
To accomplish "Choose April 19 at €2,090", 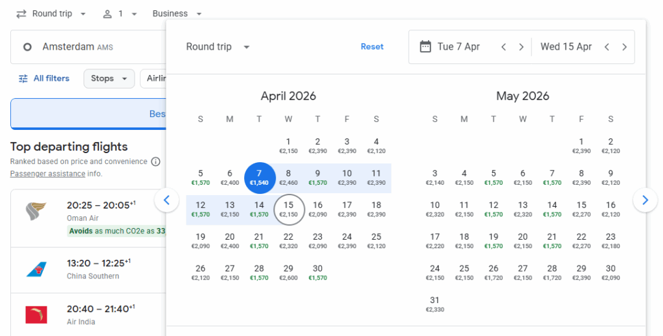I will pos(201,241).
